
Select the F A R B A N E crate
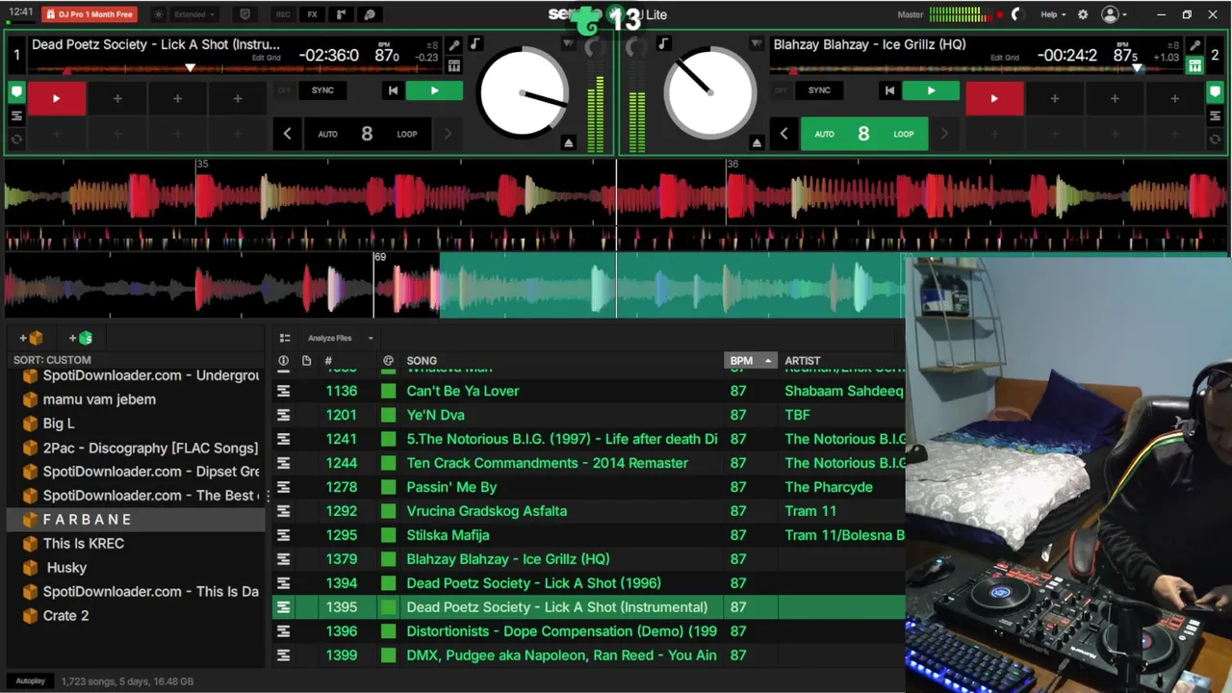tap(135, 520)
